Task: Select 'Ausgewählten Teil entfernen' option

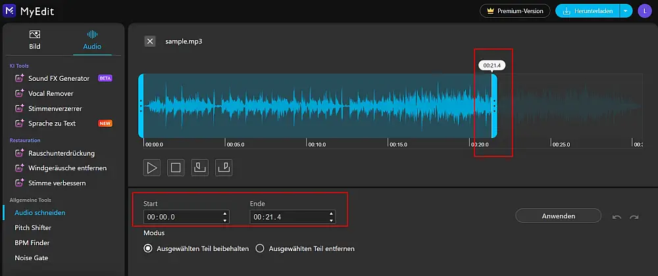Action: pyautogui.click(x=260, y=248)
